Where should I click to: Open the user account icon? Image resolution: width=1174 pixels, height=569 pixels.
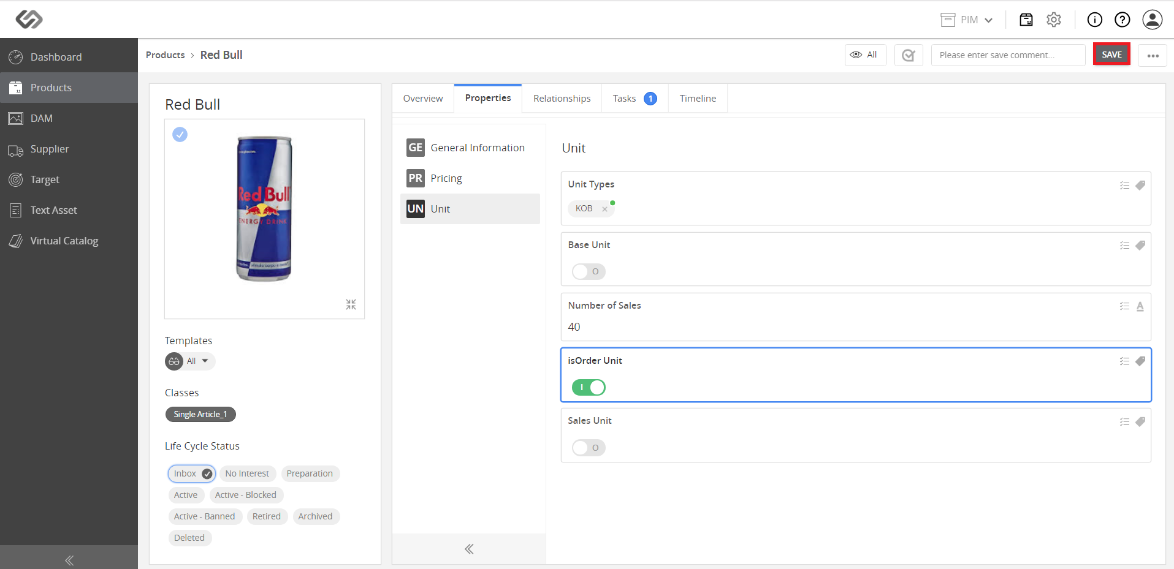tap(1153, 20)
